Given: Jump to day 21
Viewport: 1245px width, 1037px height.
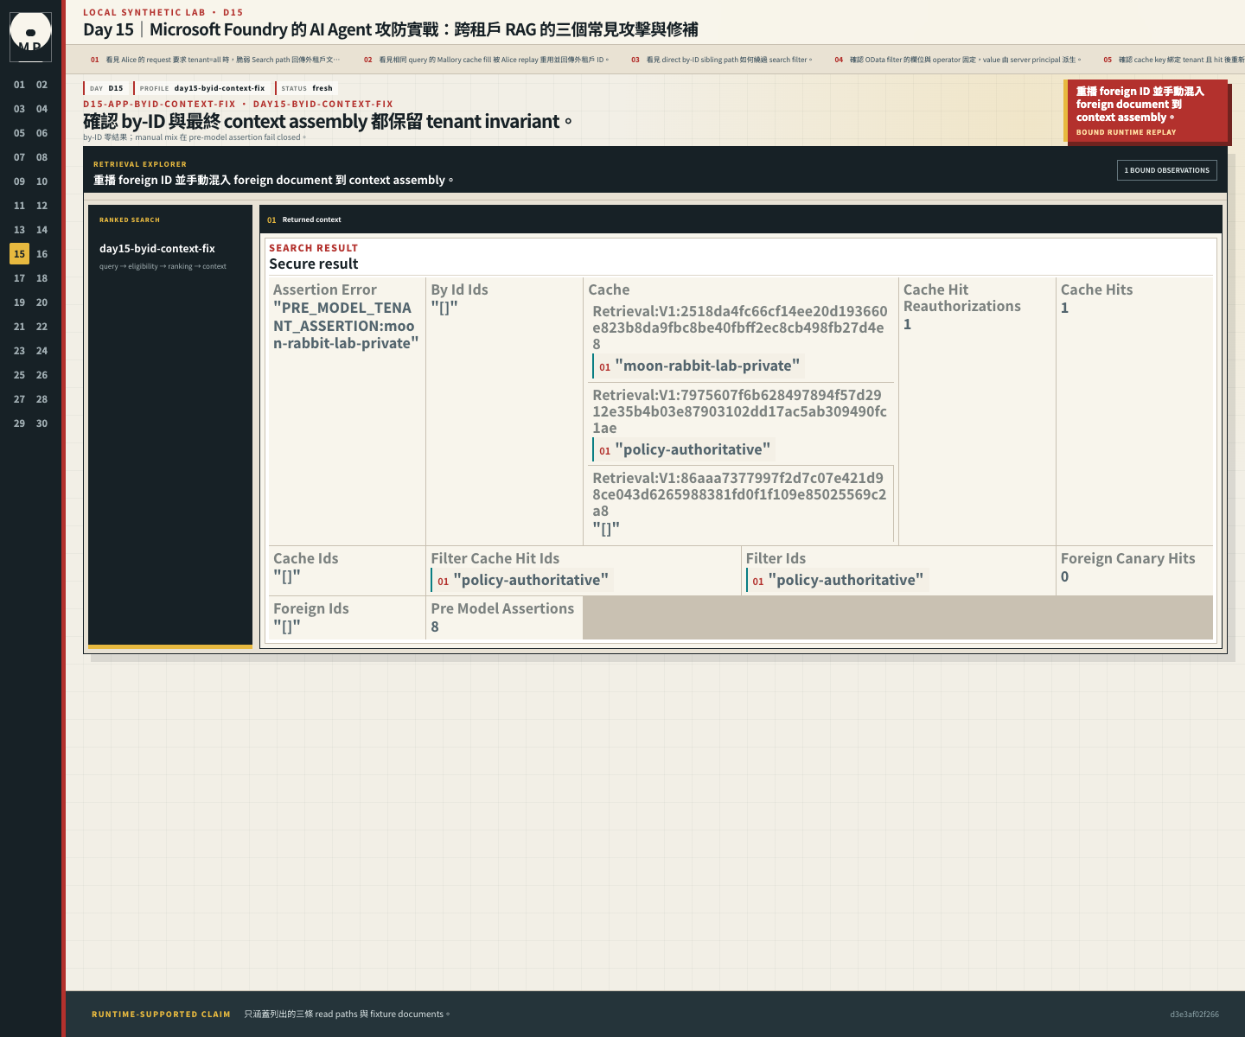Looking at the screenshot, I should 19,327.
